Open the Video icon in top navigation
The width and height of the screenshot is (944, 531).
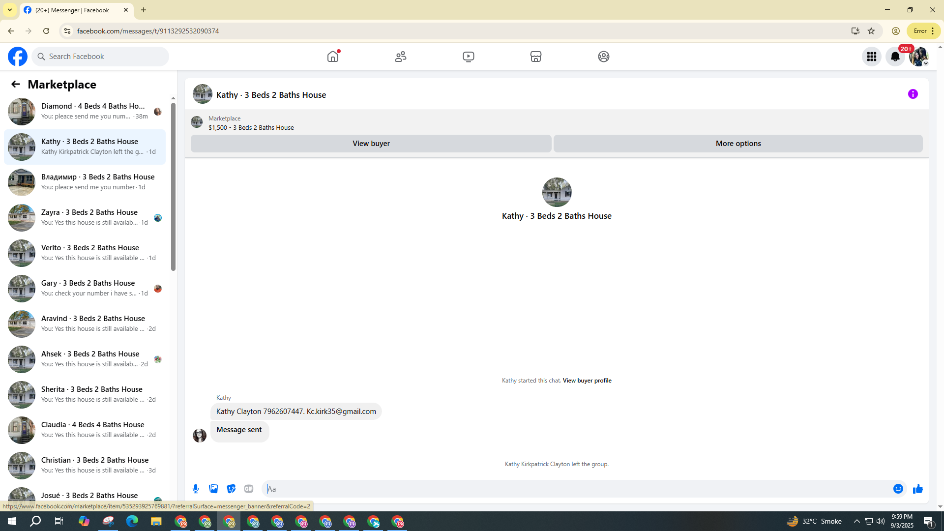coord(469,57)
